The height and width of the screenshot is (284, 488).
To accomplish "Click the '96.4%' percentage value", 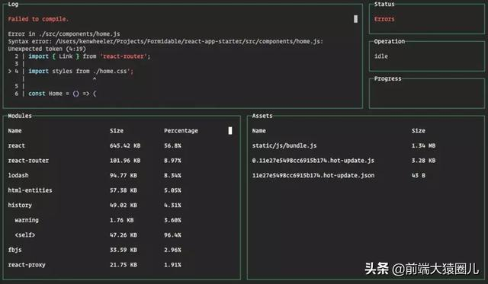I will pyautogui.click(x=173, y=235).
